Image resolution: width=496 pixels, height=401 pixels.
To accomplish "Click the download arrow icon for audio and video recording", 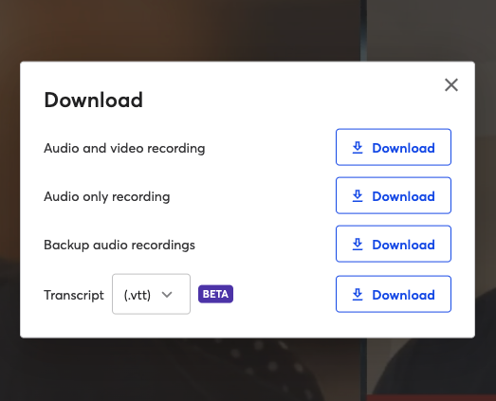I will tap(358, 148).
